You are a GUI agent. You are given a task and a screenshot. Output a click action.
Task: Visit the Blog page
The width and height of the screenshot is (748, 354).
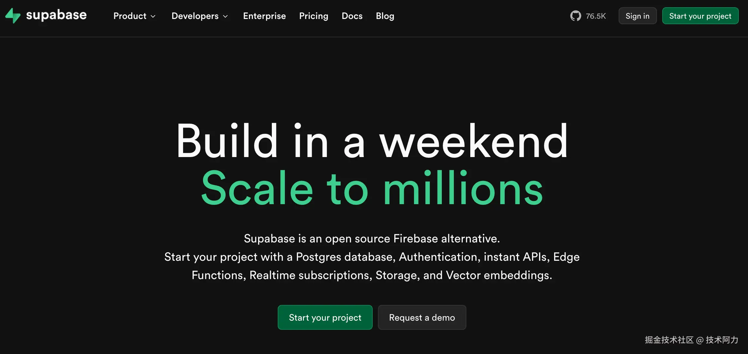[385, 16]
